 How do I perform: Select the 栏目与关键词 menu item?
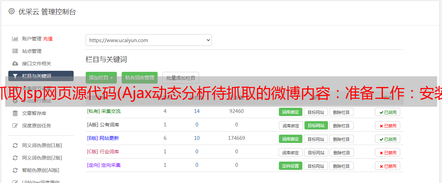tap(41, 76)
